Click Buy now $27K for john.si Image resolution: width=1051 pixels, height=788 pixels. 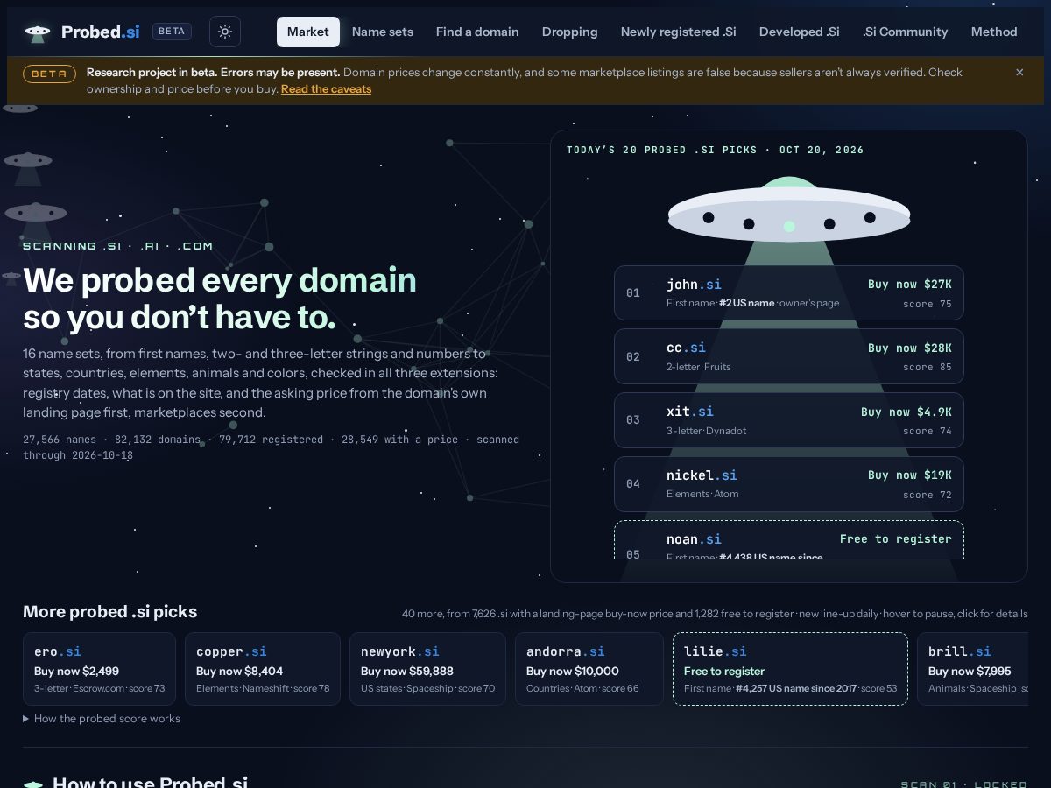click(909, 285)
